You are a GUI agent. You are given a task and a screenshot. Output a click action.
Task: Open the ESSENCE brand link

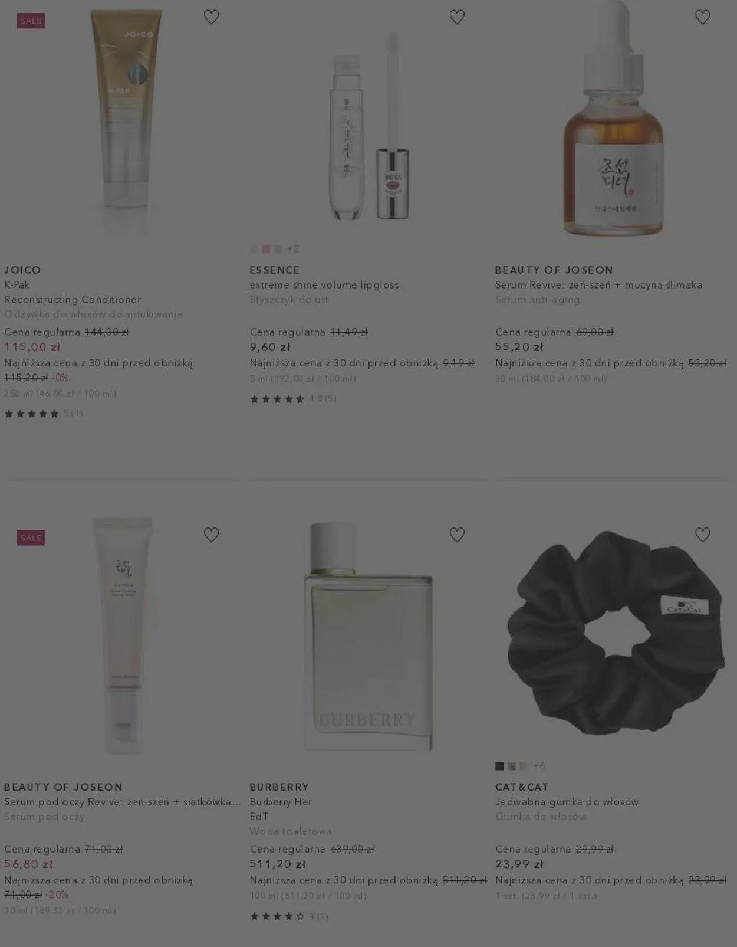coord(275,270)
